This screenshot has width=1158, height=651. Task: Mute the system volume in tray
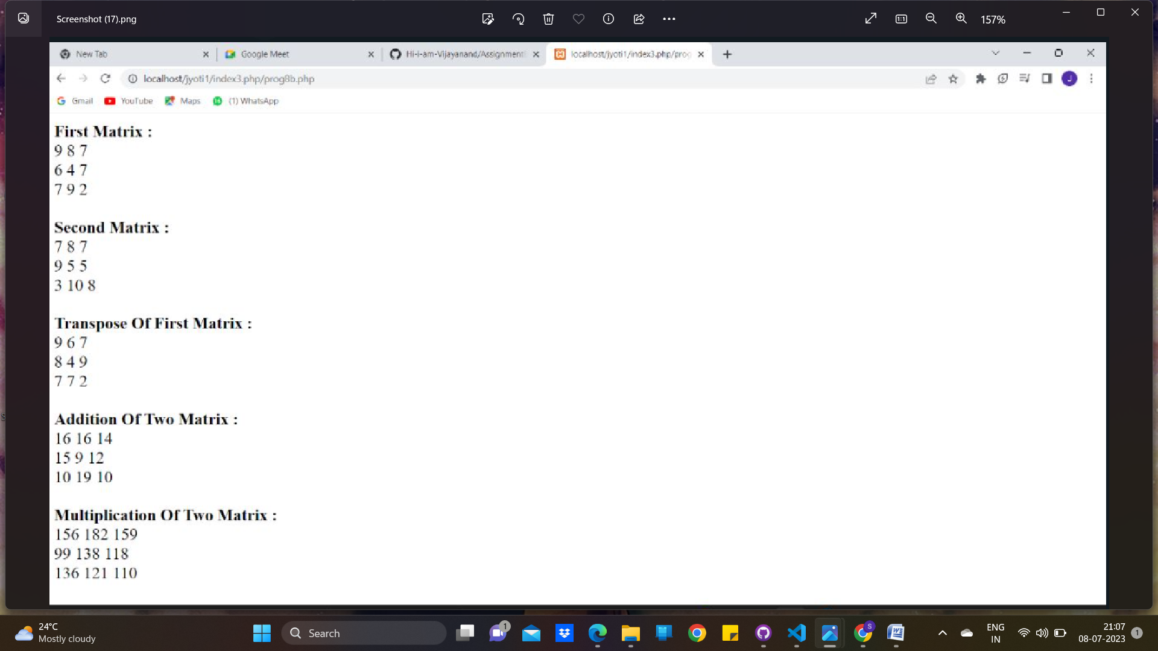point(1042,633)
